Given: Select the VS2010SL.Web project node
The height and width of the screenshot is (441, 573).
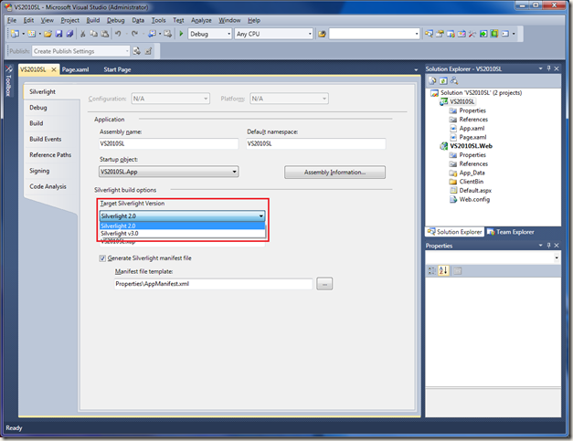Looking at the screenshot, I should [x=471, y=146].
